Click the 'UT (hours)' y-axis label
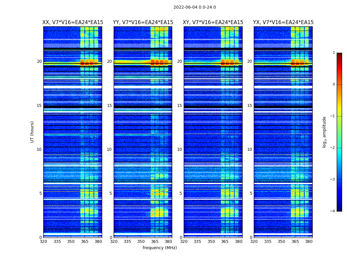 pyautogui.click(x=32, y=132)
